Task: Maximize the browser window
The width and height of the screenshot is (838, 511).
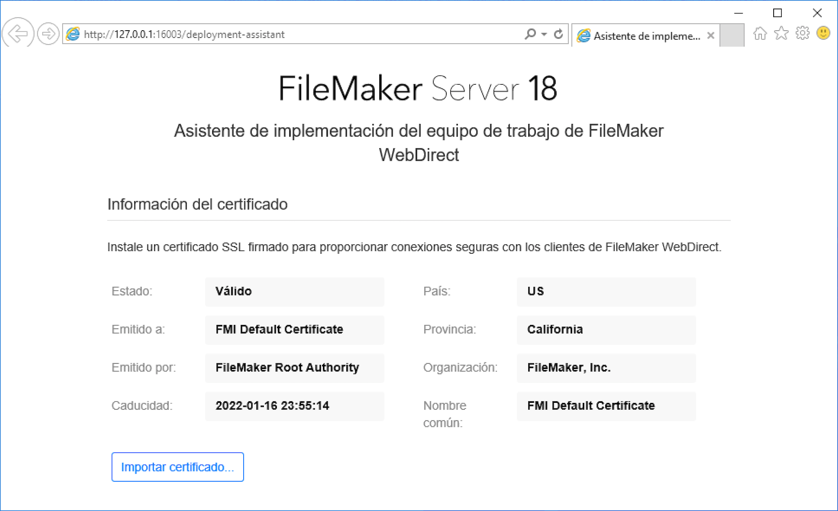Action: pos(778,13)
